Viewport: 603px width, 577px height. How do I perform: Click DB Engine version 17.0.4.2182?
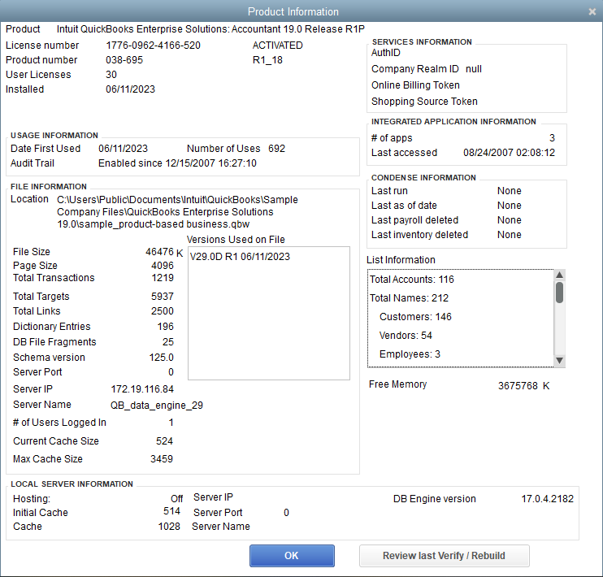(x=547, y=499)
